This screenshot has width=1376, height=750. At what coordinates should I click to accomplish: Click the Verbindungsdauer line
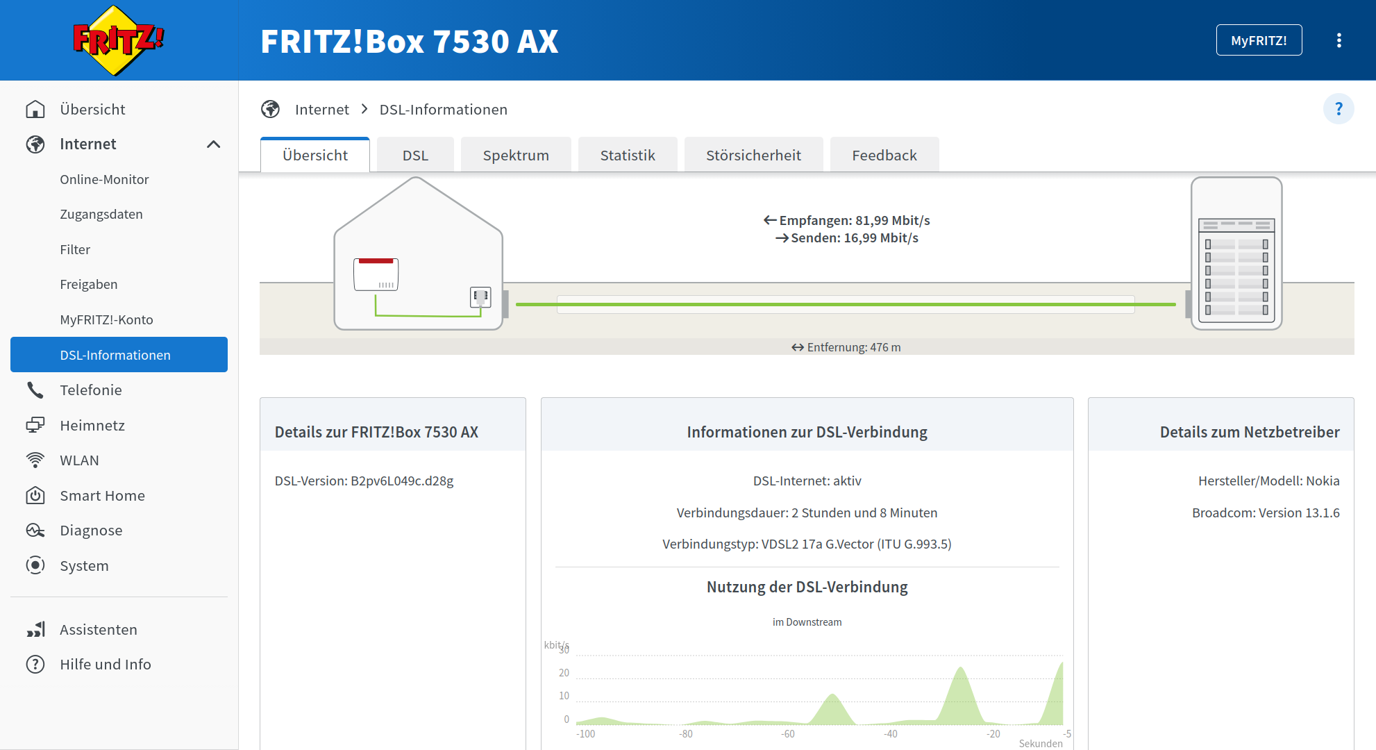point(807,513)
